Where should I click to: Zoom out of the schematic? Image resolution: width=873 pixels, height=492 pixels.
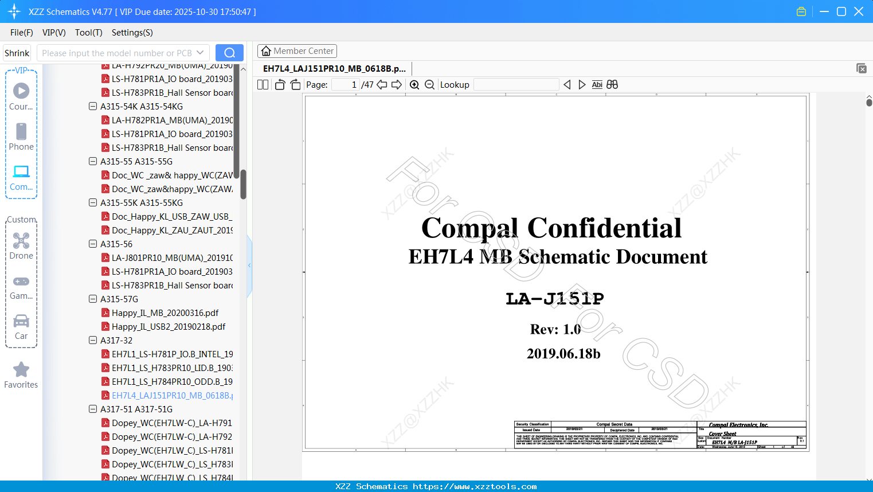[430, 85]
